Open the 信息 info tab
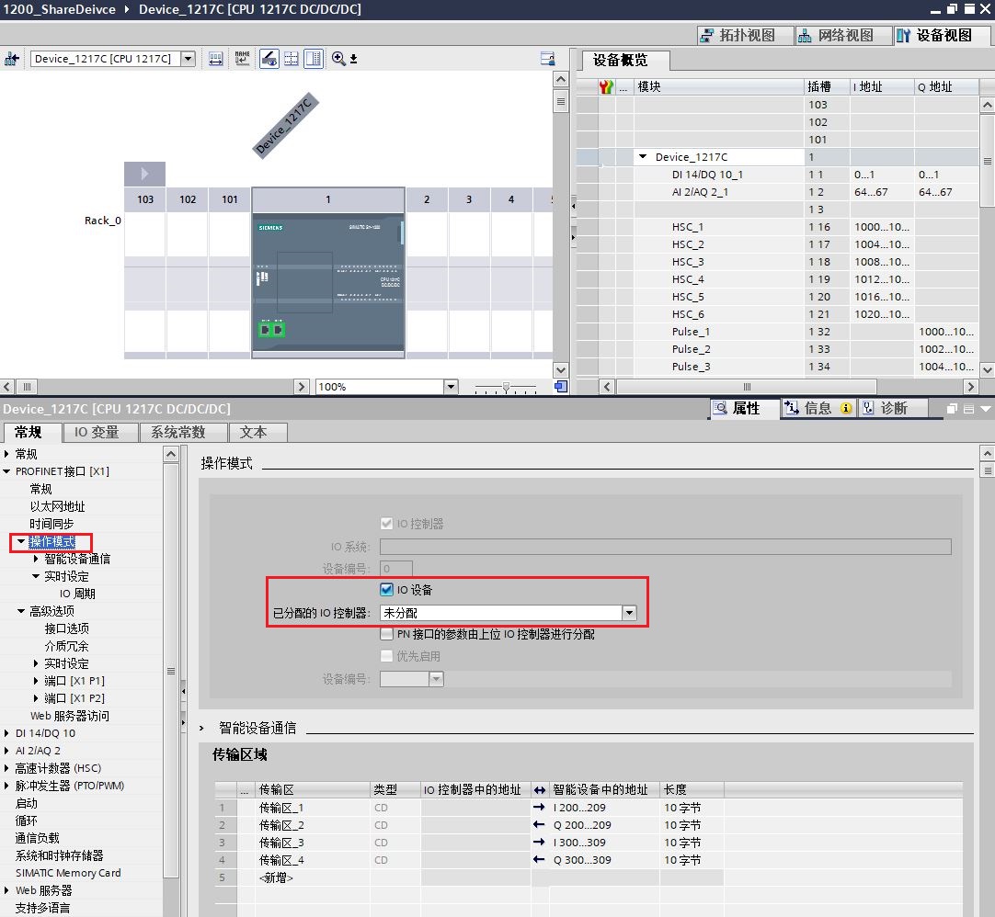 coord(818,408)
